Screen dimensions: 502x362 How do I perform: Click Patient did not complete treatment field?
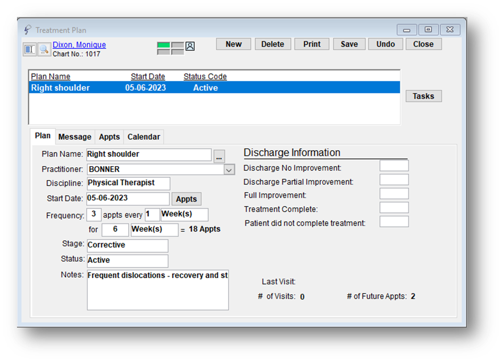click(394, 221)
